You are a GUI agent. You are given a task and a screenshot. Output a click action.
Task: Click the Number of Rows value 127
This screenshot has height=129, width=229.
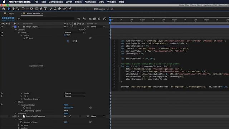coord(65,122)
